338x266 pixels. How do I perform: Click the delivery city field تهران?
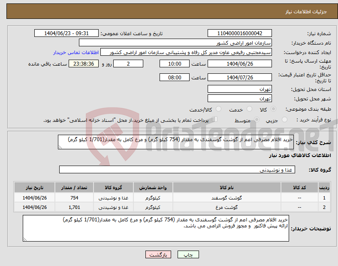240,98
